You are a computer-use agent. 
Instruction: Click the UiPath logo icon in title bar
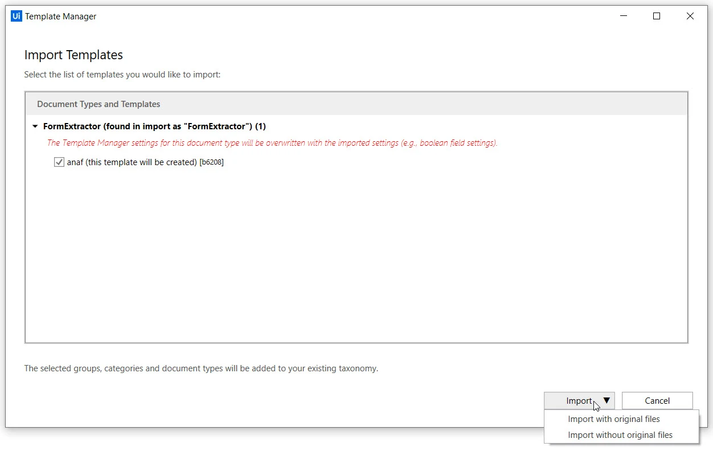point(17,16)
